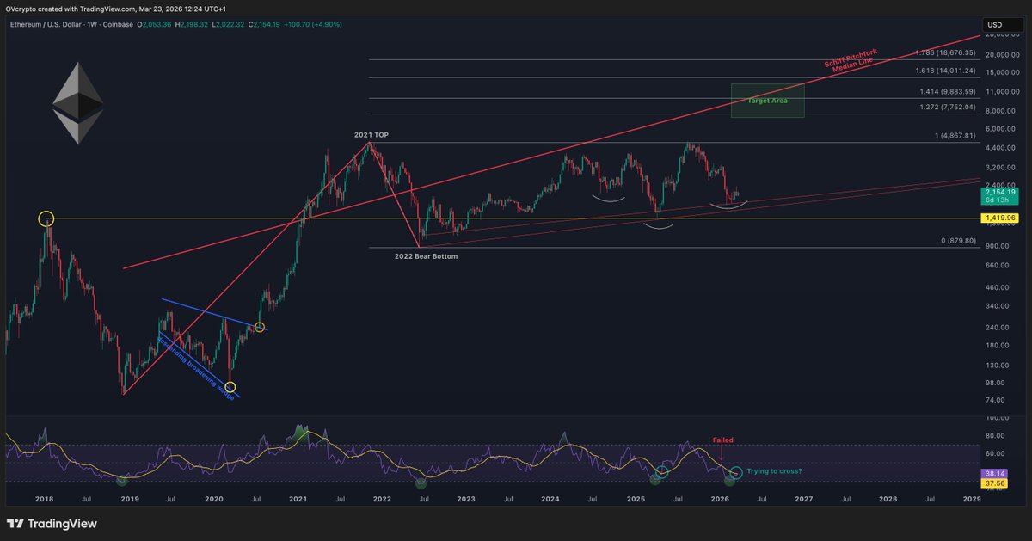
Task: Select the yellow circle at 2020 wedge low
Action: [230, 387]
